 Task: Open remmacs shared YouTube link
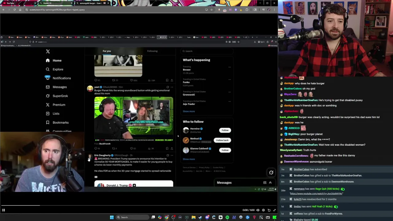(316, 194)
